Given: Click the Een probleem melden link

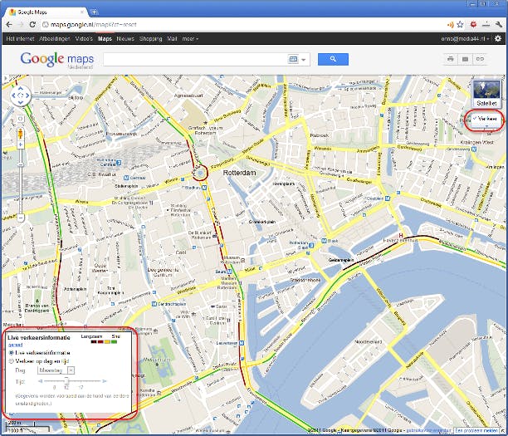Looking at the screenshot, I should click(476, 430).
